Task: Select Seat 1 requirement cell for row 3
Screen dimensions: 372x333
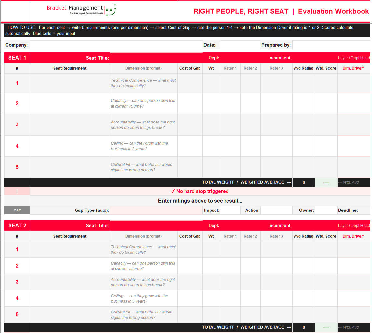Action: click(70, 125)
